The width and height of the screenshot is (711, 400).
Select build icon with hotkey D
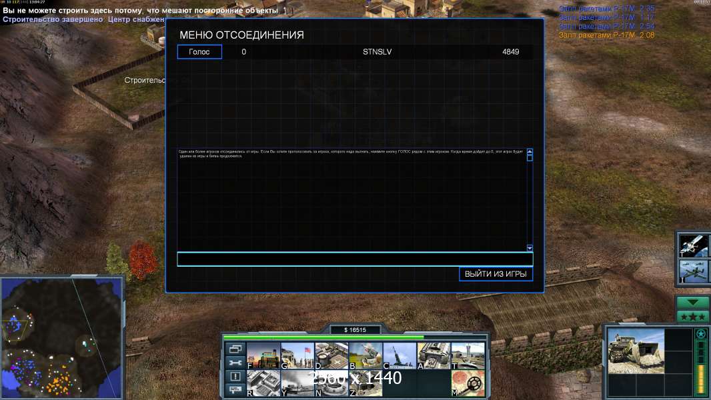pos(331,355)
